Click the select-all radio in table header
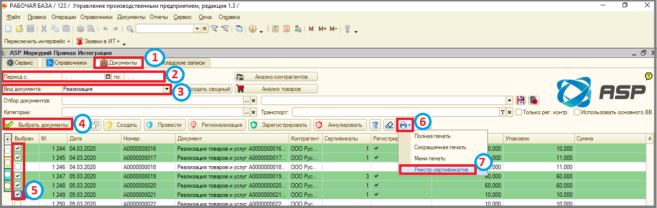Viewport: 657px width, 208px height. [x=7, y=139]
